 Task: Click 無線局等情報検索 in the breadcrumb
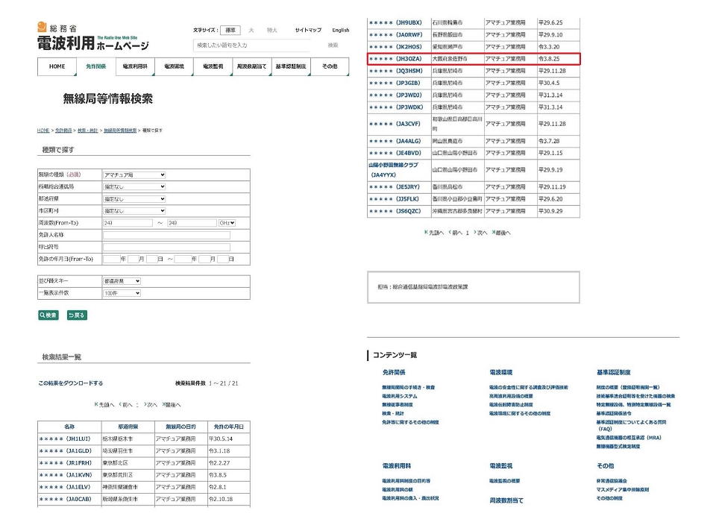[120, 131]
